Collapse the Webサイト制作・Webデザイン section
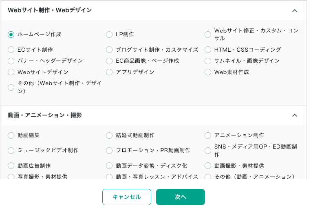 click(295, 11)
